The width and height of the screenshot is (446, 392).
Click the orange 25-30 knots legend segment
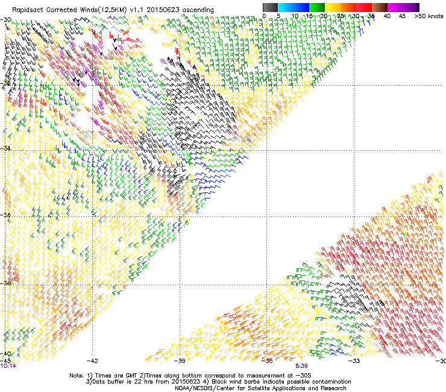coord(348,7)
